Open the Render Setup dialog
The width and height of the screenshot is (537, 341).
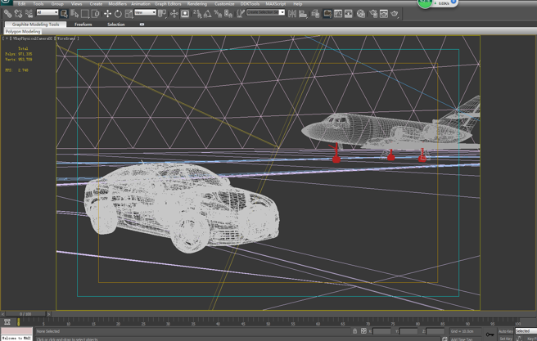pos(373,13)
